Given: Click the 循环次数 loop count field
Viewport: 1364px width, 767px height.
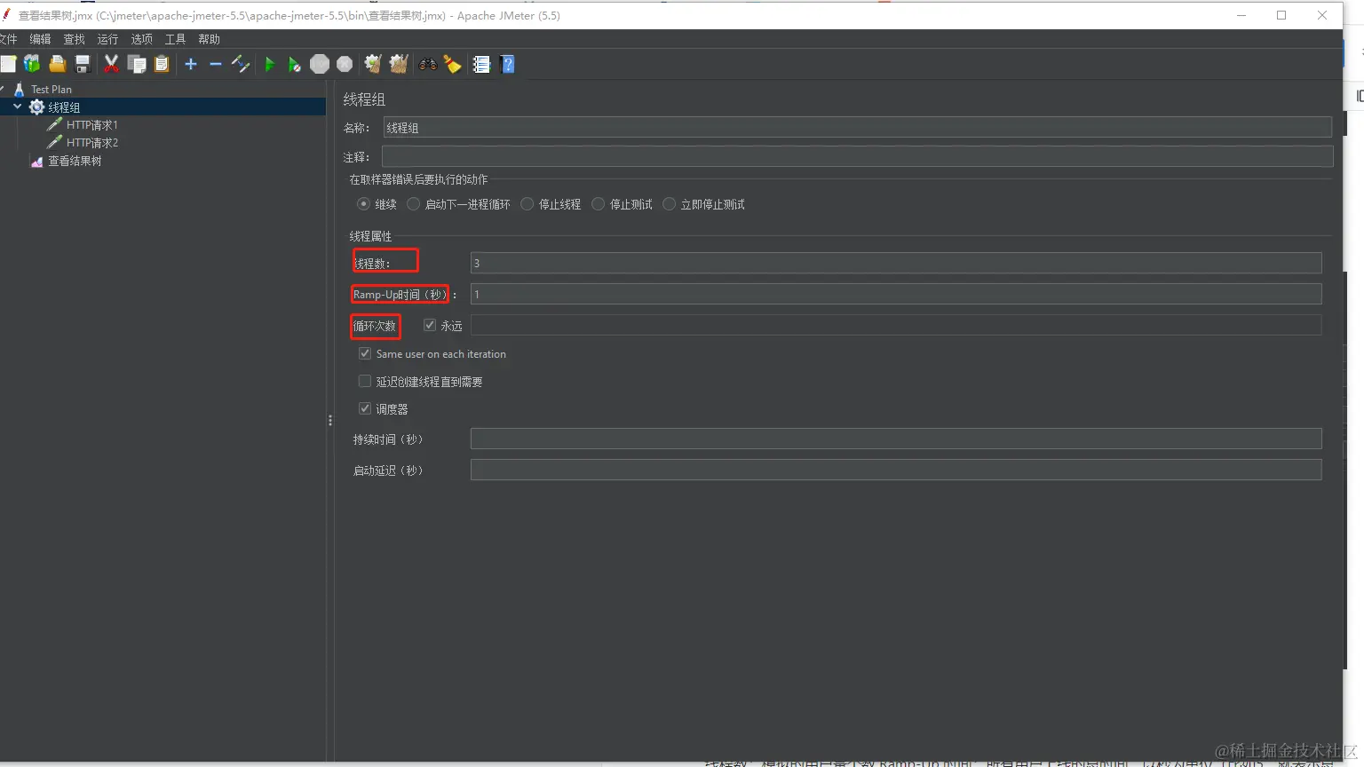Looking at the screenshot, I should tap(896, 325).
